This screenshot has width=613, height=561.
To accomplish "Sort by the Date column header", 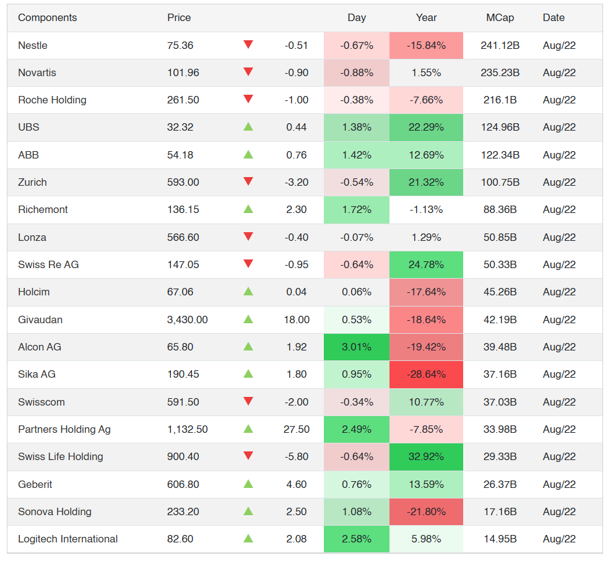I will coord(554,17).
